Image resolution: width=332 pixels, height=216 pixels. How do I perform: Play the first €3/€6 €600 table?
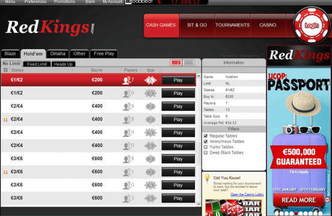pos(178,159)
